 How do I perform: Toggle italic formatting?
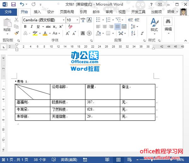coord(31,26)
